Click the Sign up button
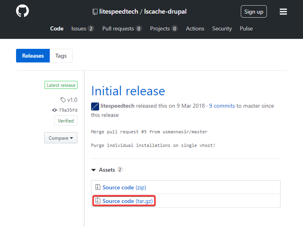Screen dimensions: 303x235 tap(254, 12)
